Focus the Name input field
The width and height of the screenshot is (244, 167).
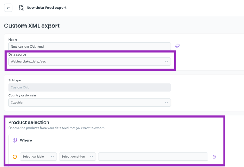click(90, 46)
